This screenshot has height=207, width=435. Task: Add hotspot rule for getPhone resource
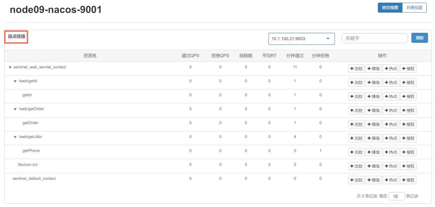(391, 152)
